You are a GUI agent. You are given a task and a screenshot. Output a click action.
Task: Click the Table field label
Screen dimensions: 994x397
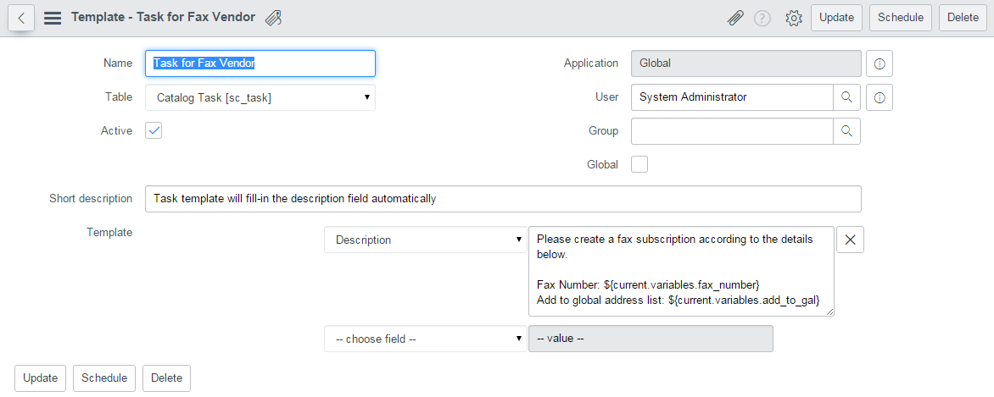pyautogui.click(x=120, y=96)
